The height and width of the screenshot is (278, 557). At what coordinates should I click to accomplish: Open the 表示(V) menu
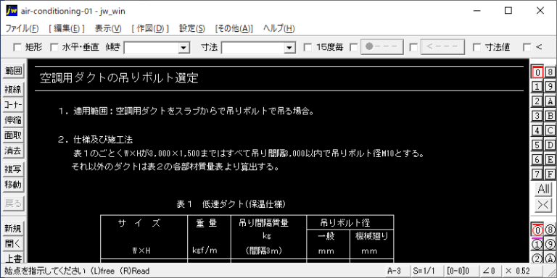(108, 29)
